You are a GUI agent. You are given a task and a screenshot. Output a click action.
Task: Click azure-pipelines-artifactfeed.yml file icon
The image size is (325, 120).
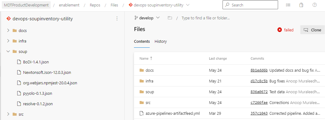142,113
